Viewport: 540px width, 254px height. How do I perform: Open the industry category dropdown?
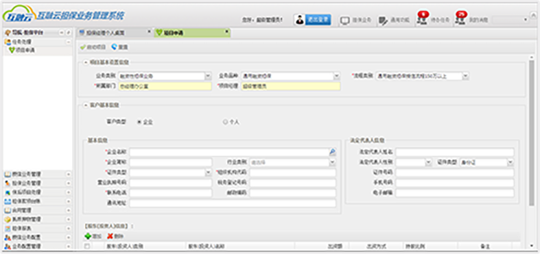[332, 162]
